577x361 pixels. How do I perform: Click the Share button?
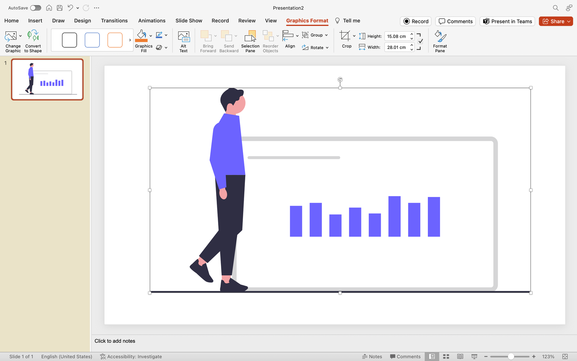coord(555,21)
